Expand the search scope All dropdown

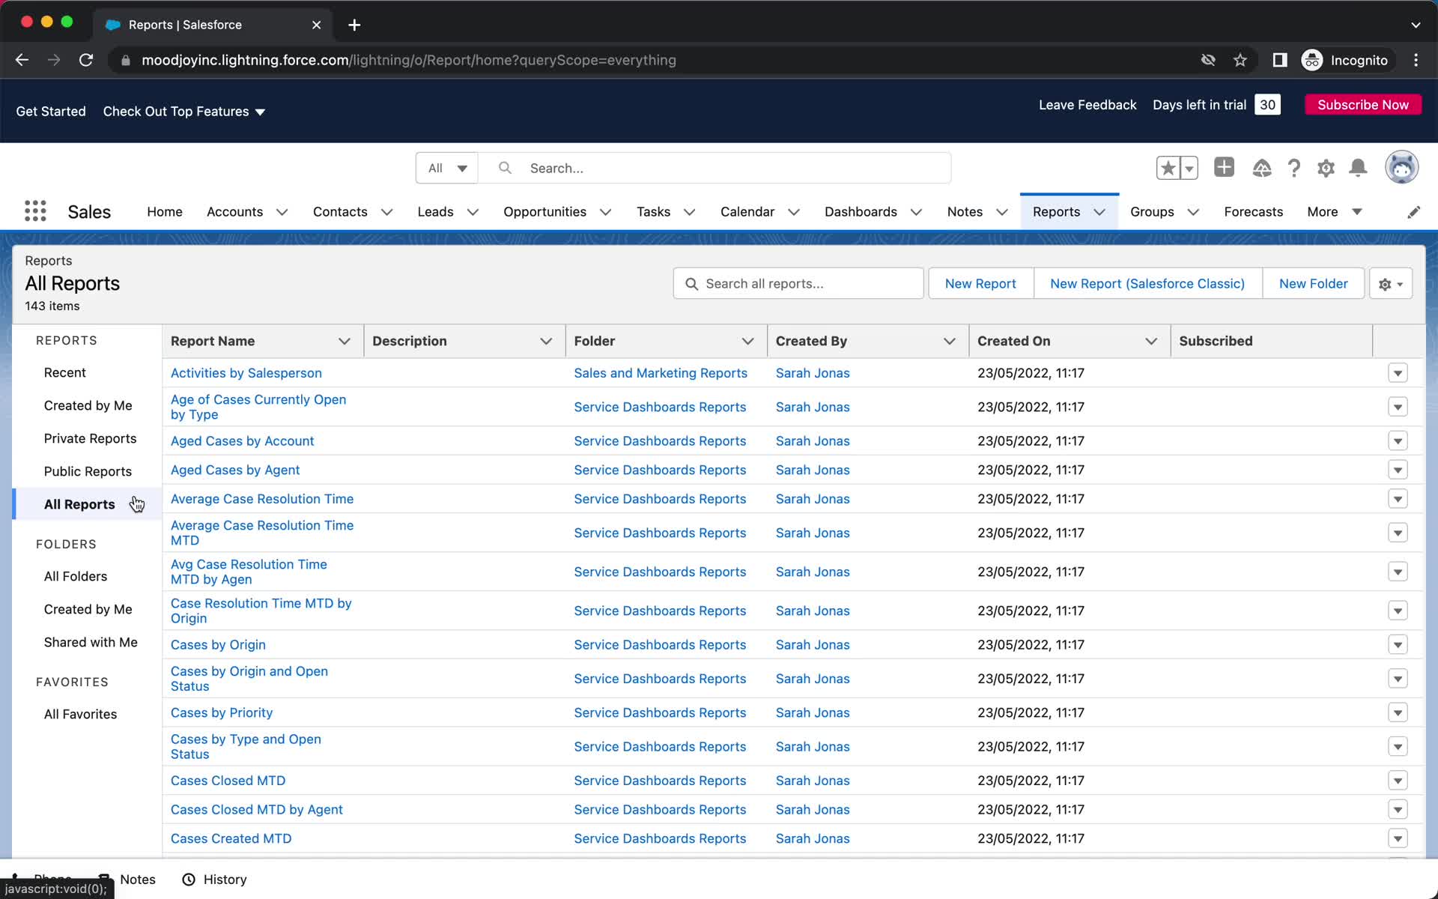[x=447, y=168]
